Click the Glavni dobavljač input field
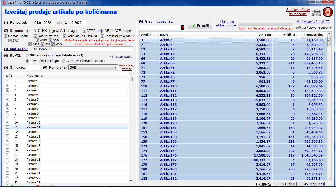Screen dimensions: 336x187 (x=159, y=27)
